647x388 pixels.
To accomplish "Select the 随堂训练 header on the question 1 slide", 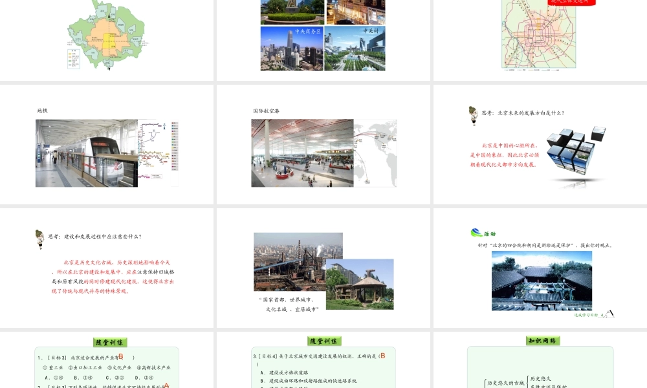I will pyautogui.click(x=110, y=342).
